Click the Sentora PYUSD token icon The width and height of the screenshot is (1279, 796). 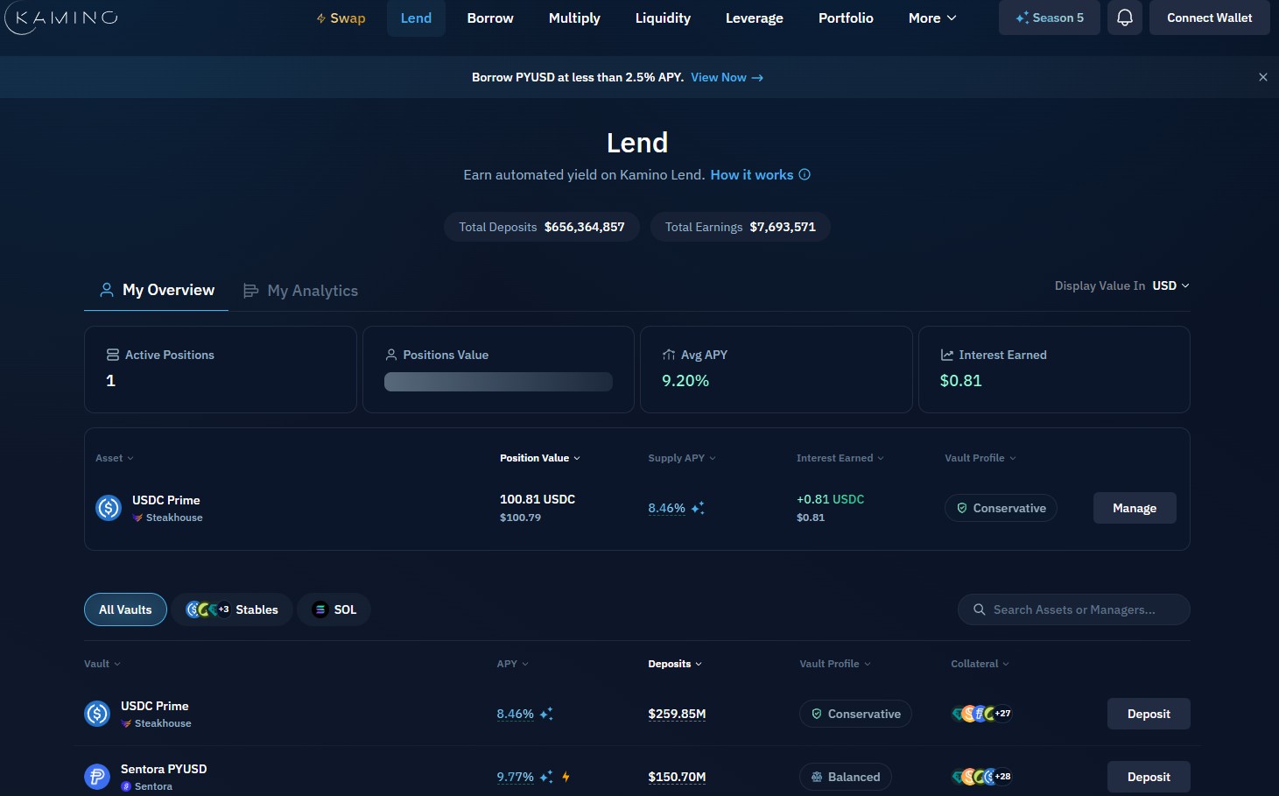point(97,777)
